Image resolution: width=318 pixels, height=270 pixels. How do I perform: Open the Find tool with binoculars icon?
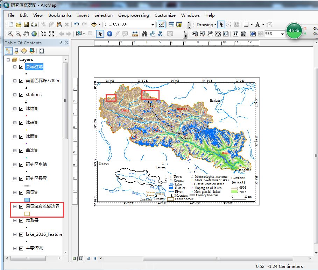[145, 34]
